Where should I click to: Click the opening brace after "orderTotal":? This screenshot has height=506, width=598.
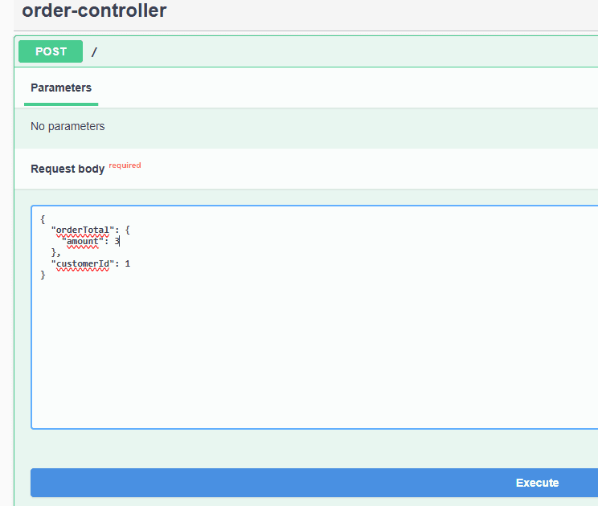127,230
